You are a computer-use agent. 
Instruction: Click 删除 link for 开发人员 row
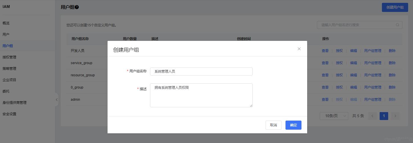click(x=392, y=51)
